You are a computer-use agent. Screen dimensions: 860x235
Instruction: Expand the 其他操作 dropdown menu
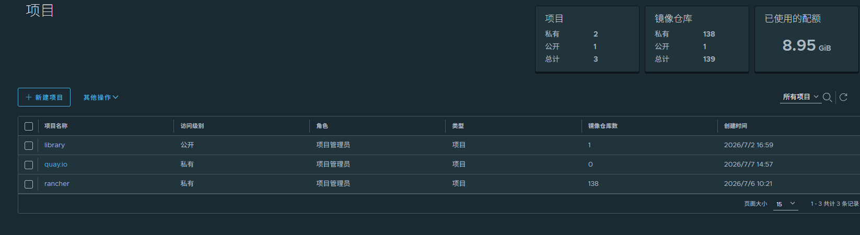point(101,97)
